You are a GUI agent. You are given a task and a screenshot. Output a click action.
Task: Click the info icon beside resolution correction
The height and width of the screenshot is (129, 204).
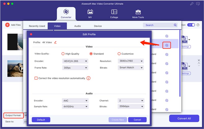88,78
